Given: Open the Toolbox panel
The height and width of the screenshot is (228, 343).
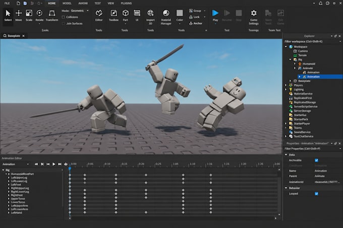Looking at the screenshot, I should point(113,16).
